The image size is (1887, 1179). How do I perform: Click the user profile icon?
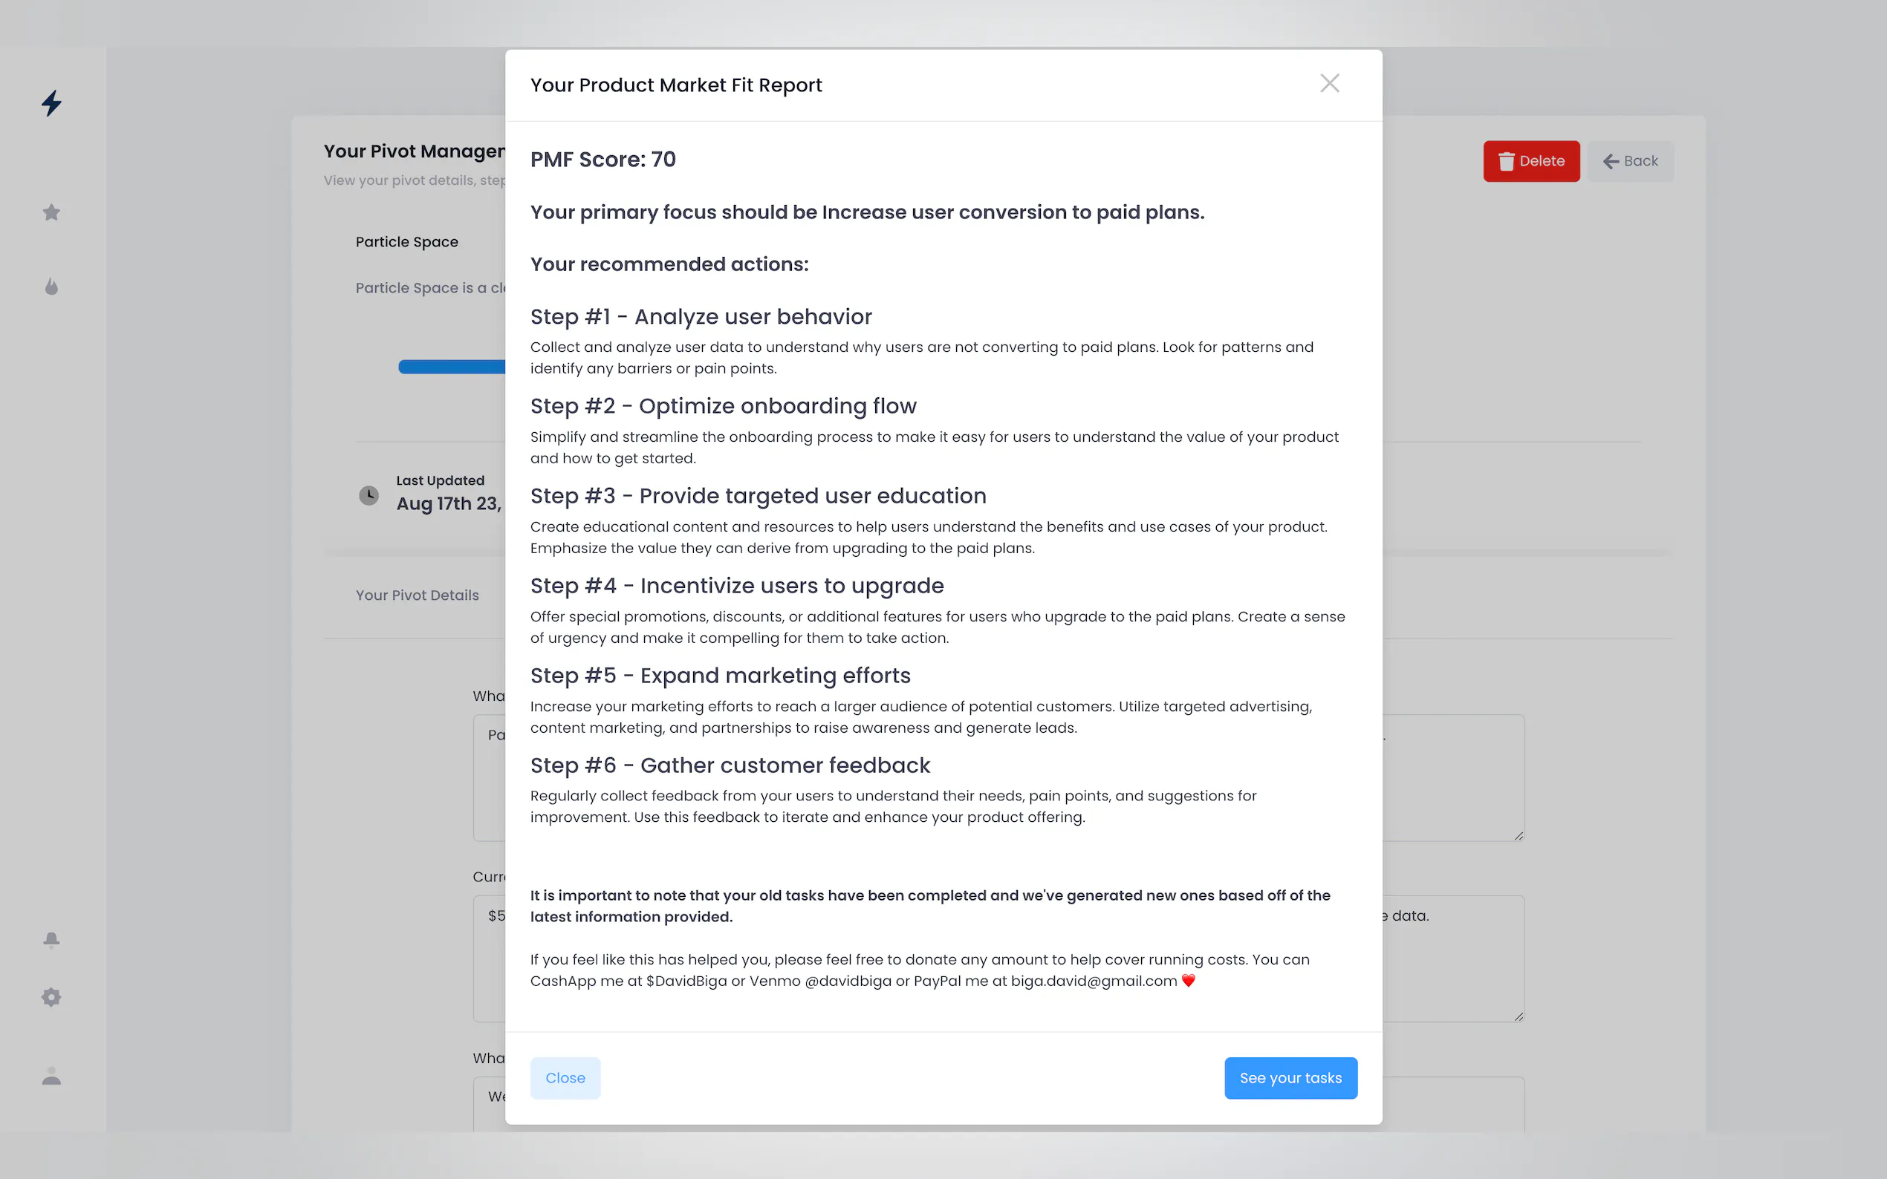coord(51,1077)
